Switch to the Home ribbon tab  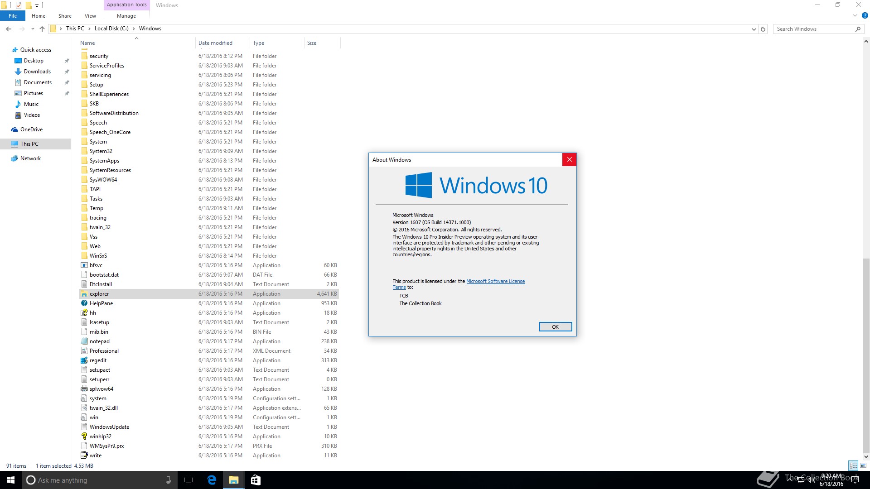click(39, 16)
